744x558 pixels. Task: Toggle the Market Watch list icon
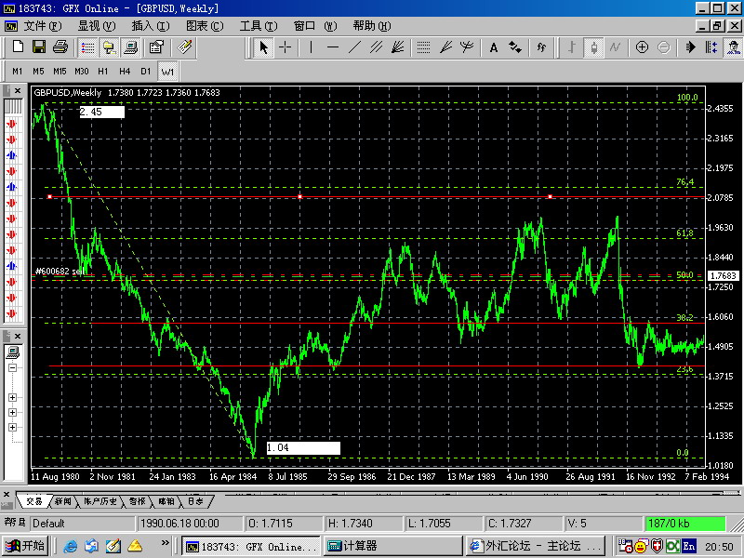(87, 47)
